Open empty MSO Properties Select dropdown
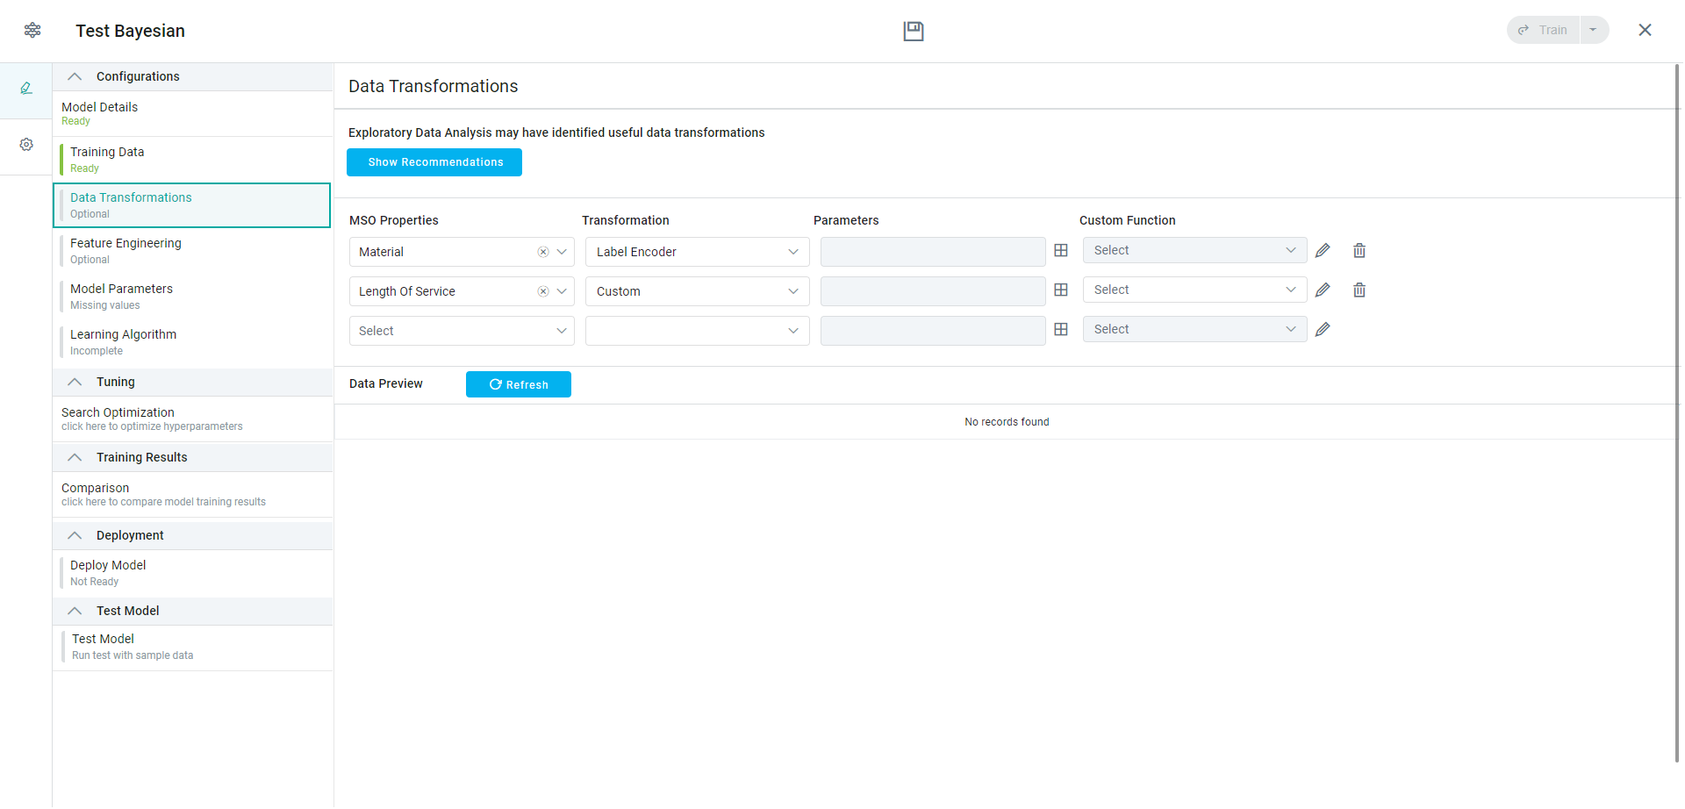This screenshot has width=1685, height=809. coord(462,331)
